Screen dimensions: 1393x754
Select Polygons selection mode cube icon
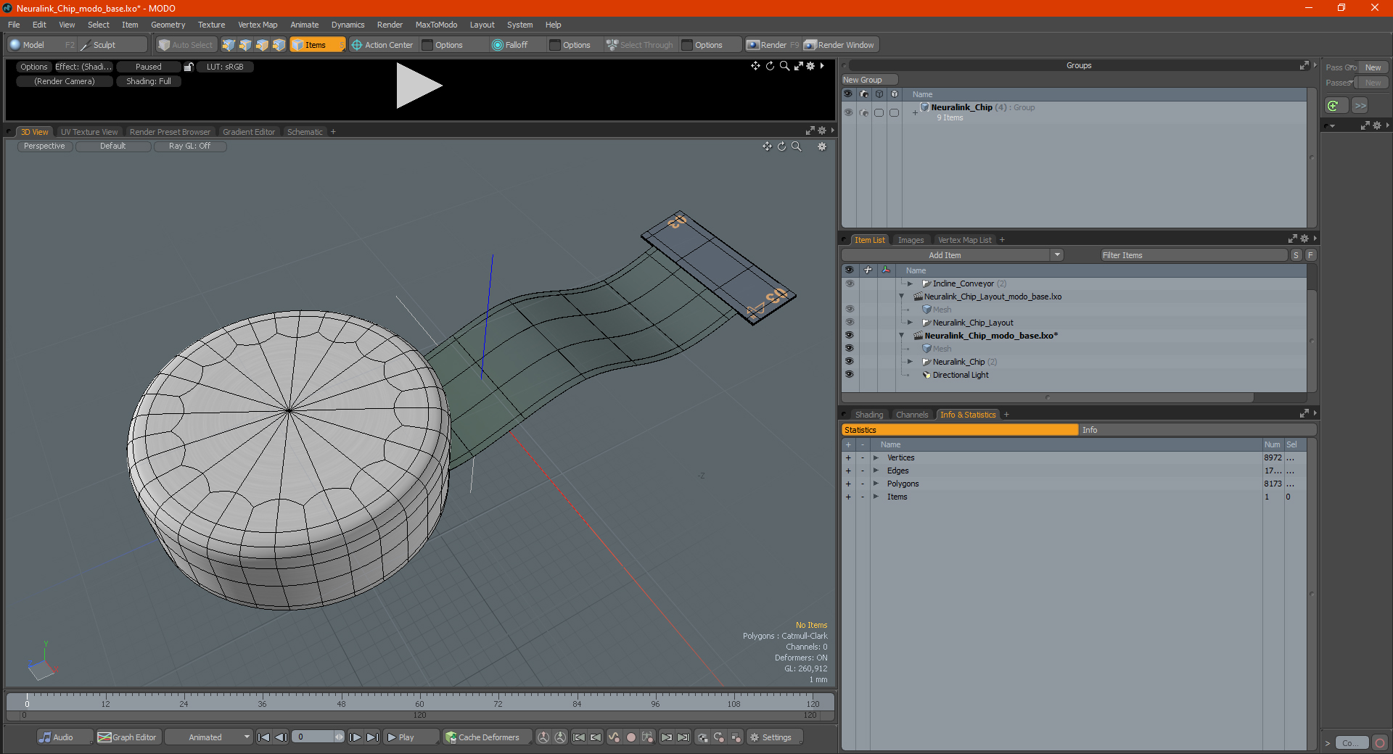[x=262, y=45]
